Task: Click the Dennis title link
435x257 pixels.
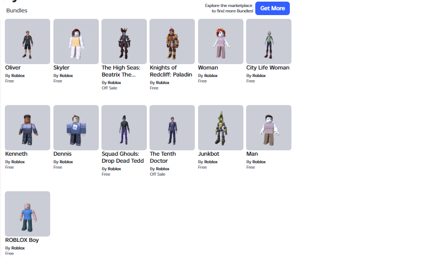Action: tap(63, 154)
